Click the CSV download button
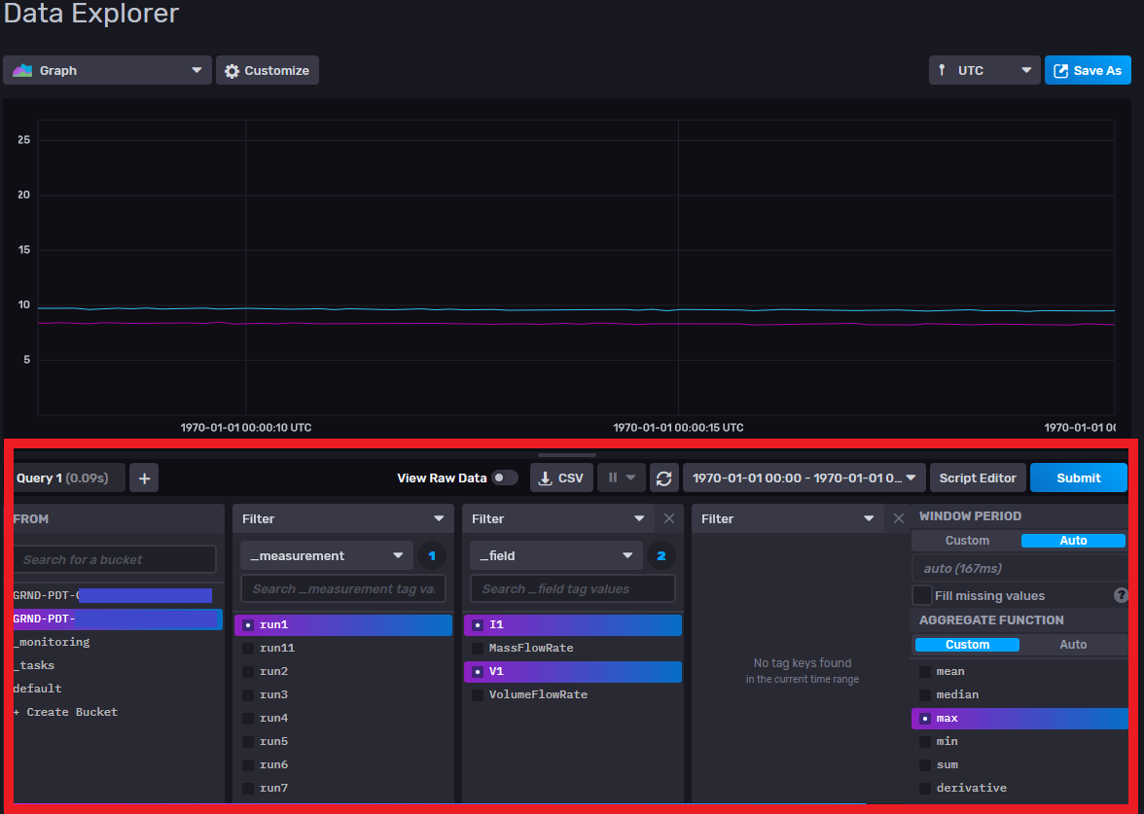The image size is (1144, 814). [x=561, y=478]
